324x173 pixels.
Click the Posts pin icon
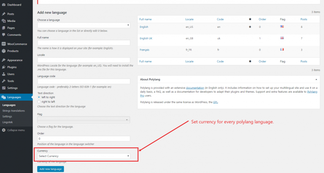point(4,14)
